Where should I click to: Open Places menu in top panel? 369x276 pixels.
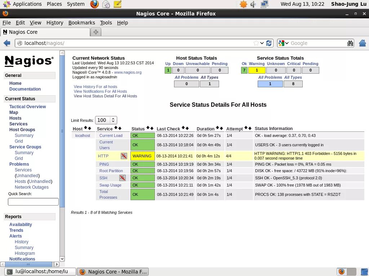click(x=54, y=4)
